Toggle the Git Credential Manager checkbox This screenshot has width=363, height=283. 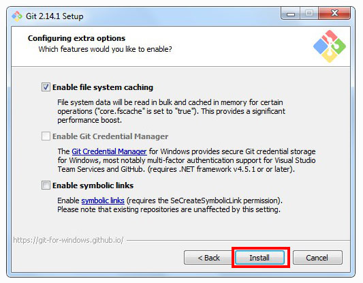[x=46, y=136]
